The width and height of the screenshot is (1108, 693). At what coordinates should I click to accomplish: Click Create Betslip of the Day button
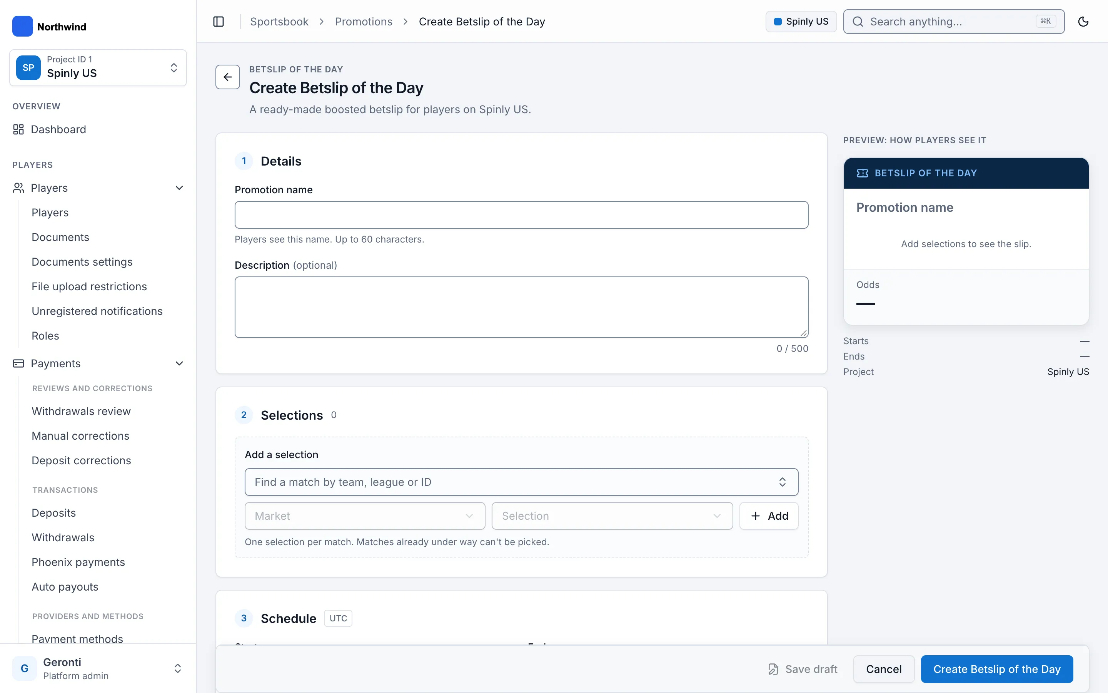tap(997, 669)
